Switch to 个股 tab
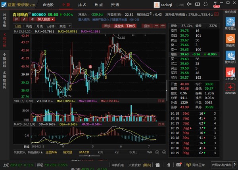 [66, 5]
